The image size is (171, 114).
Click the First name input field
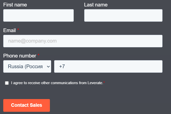pyautogui.click(x=38, y=15)
